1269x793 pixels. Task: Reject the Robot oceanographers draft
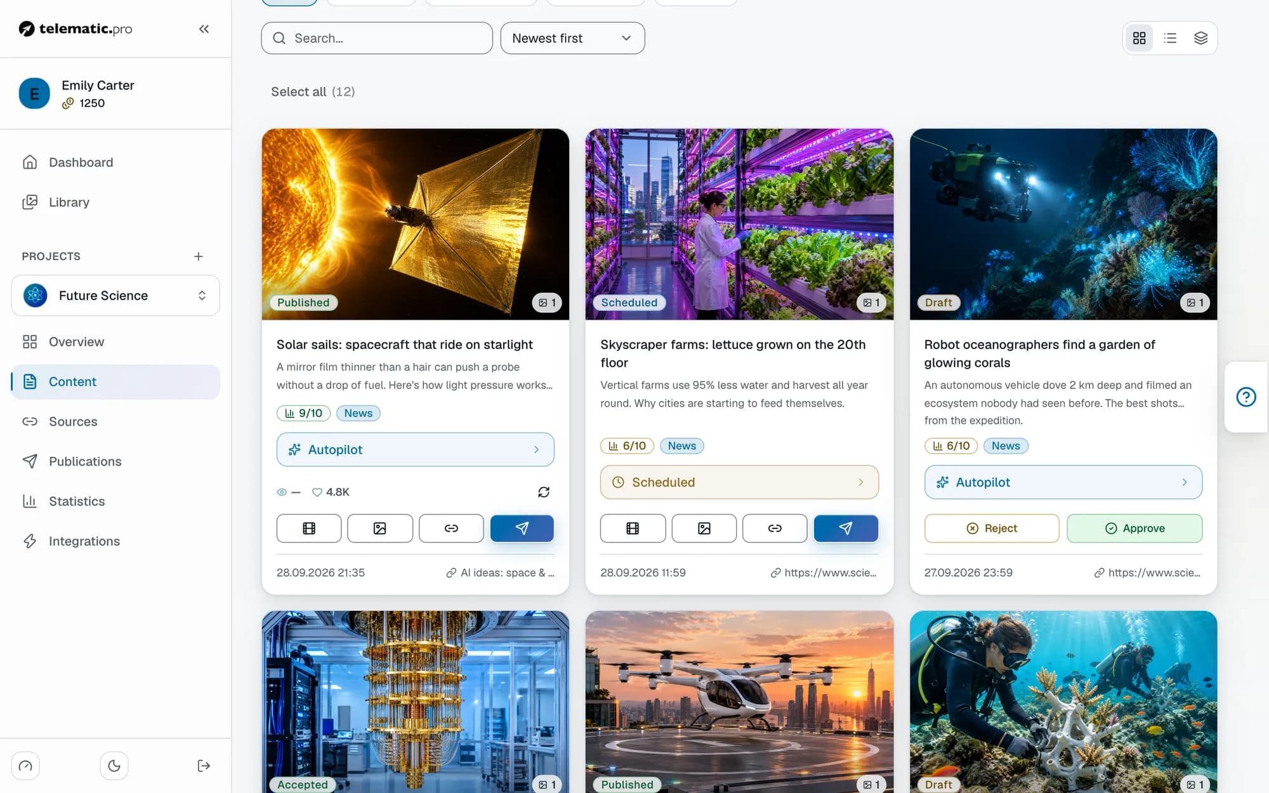tap(992, 528)
